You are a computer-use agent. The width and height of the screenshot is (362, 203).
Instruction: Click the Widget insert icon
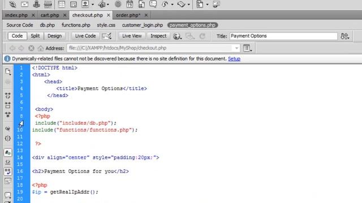(118, 4)
